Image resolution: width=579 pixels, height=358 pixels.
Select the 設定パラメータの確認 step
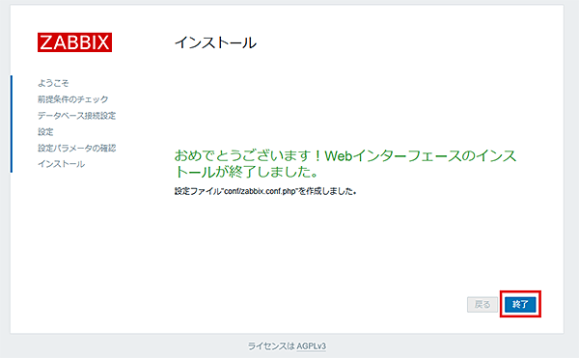click(77, 148)
